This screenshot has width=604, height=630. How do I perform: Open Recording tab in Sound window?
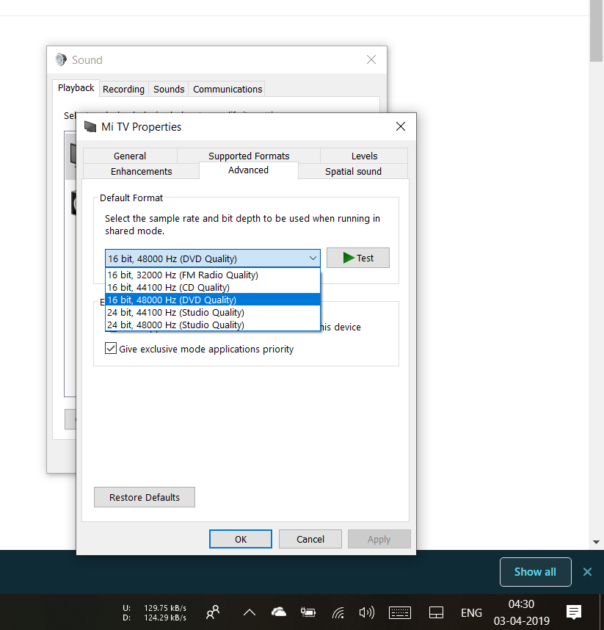[124, 89]
